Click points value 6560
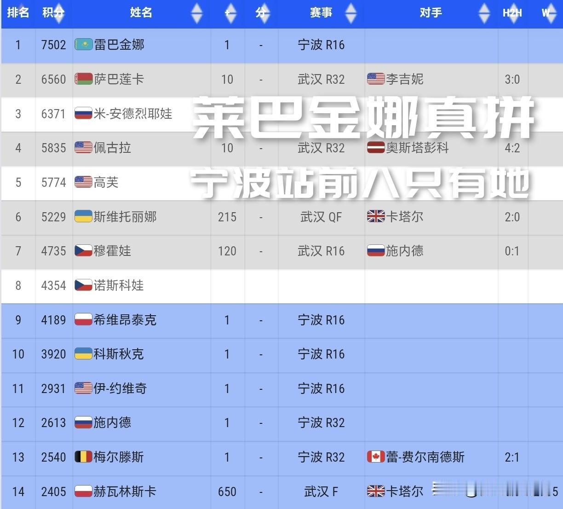 pos(54,79)
